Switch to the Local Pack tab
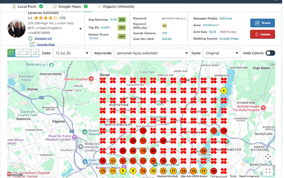The height and width of the screenshot is (178, 284). [x=27, y=7]
